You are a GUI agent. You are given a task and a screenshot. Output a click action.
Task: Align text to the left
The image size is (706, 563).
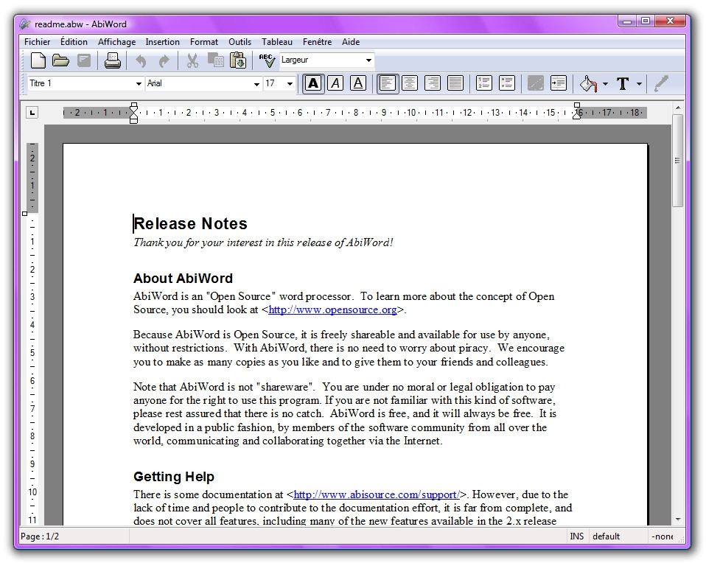(x=387, y=83)
